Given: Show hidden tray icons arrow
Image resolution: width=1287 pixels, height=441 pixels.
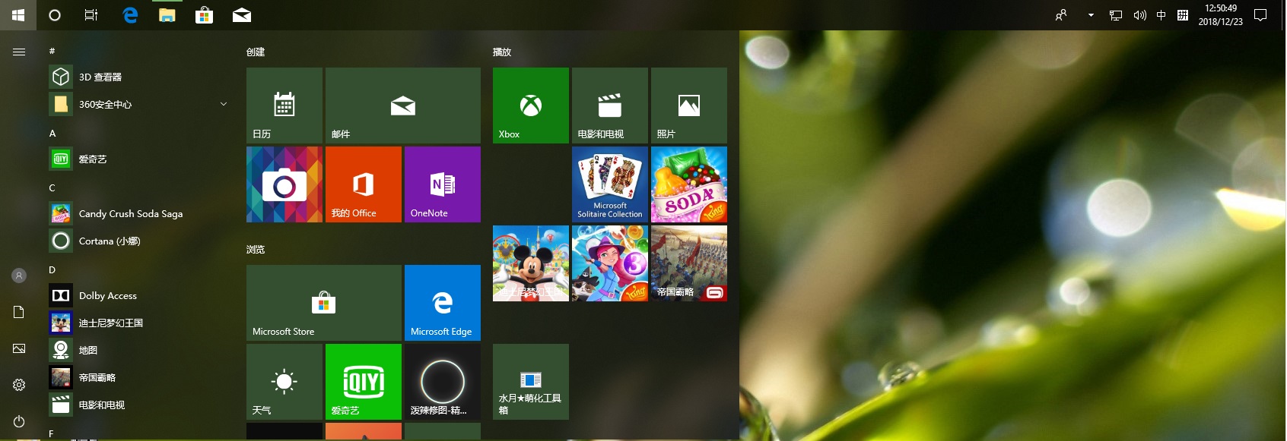Looking at the screenshot, I should pyautogui.click(x=1091, y=15).
